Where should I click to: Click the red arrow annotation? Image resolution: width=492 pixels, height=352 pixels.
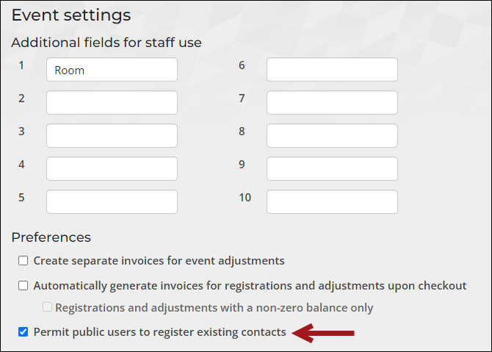pos(323,333)
